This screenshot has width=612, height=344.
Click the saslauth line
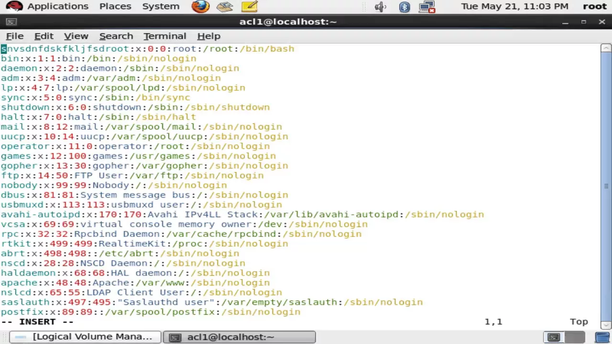(212, 302)
